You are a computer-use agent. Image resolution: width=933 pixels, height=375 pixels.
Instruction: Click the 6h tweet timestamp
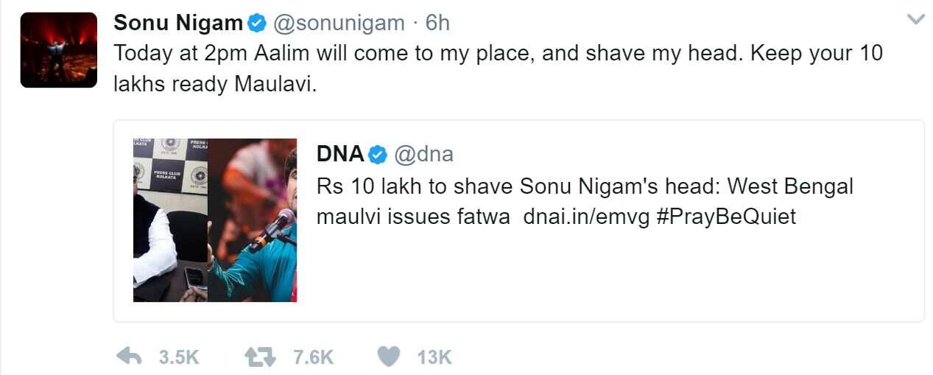437,24
